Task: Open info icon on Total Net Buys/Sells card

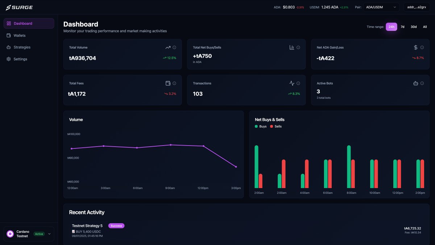Action: [x=298, y=48]
